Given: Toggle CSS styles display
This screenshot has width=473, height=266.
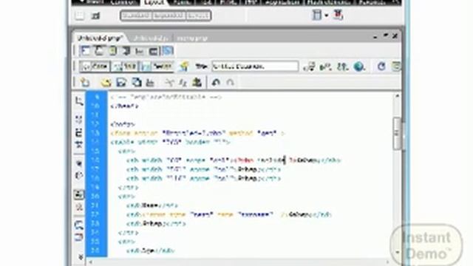Looking at the screenshot, I should pos(168,51).
